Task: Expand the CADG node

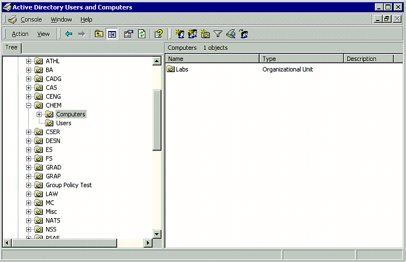Action: coord(28,79)
